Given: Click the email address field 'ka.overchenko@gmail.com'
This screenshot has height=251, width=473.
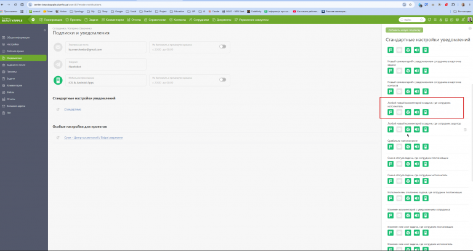Looking at the screenshot, I should [106, 47].
